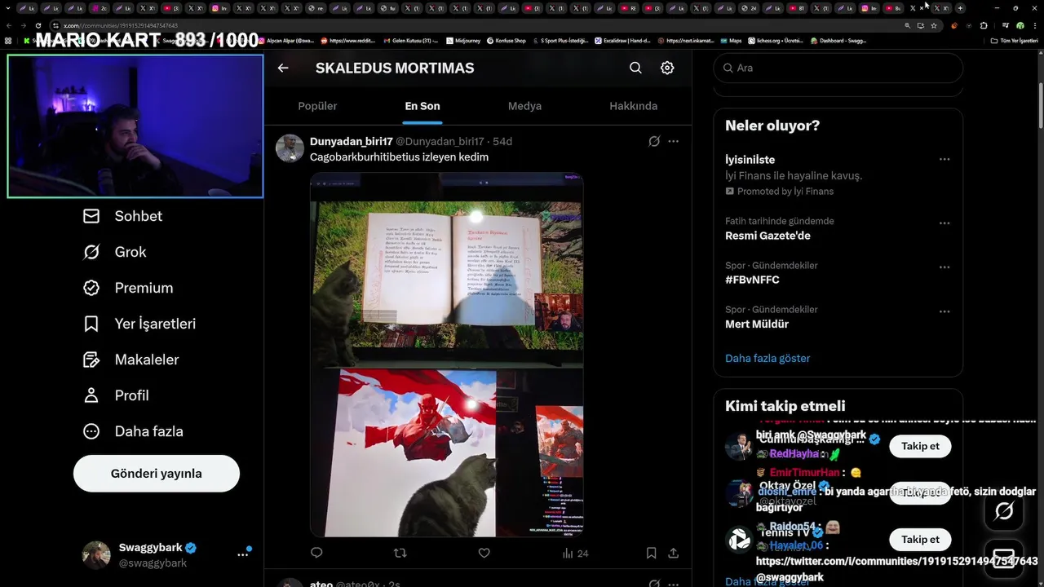
Task: Bookmark this page with the star icon
Action: coord(934,25)
